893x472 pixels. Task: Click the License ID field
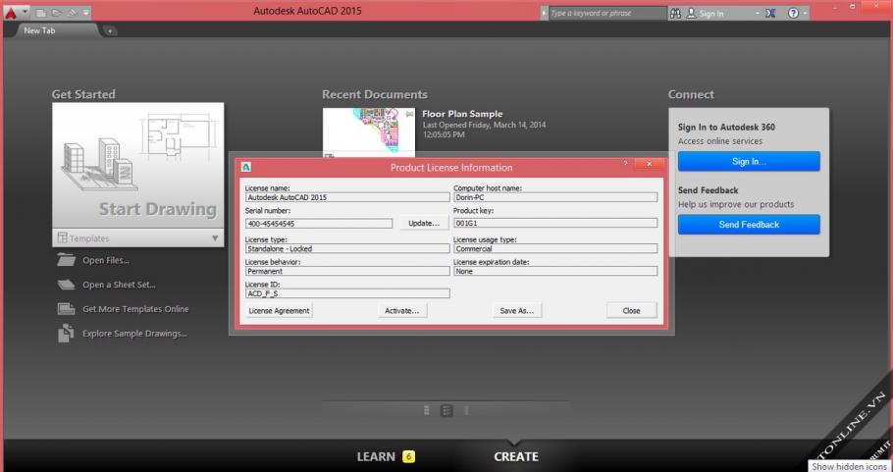tap(347, 293)
